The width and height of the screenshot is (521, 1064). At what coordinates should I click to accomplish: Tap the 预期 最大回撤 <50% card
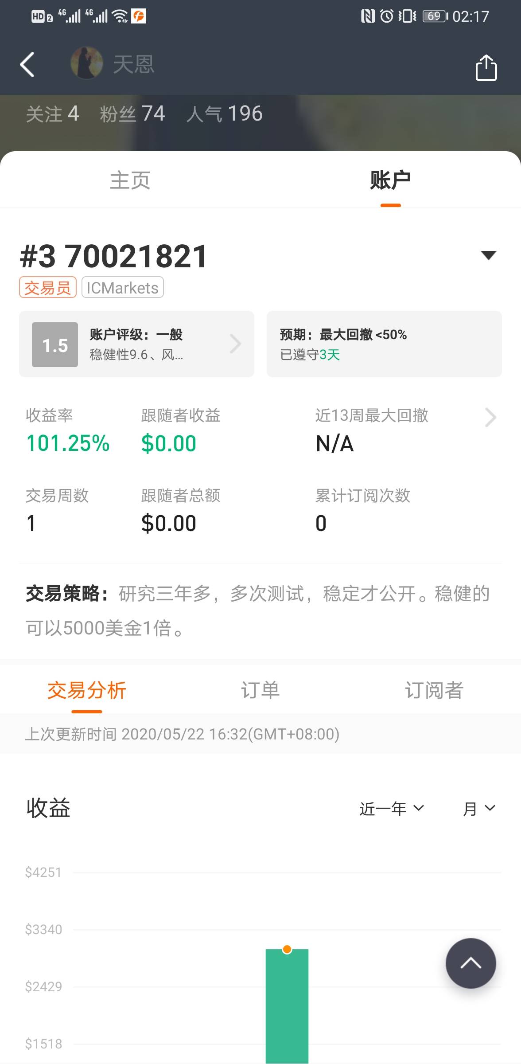tap(384, 344)
